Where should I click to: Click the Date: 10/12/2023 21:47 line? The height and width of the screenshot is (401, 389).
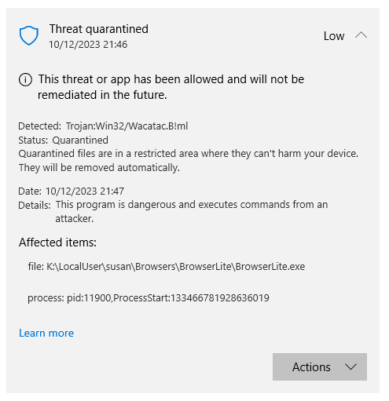71,191
